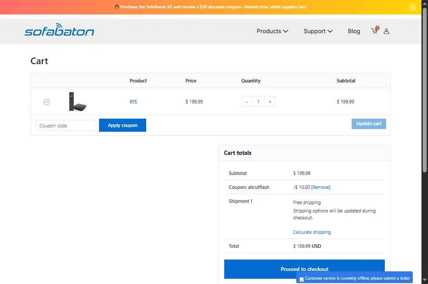The width and height of the screenshot is (428, 284).
Task: Open the Blog page
Action: click(354, 31)
